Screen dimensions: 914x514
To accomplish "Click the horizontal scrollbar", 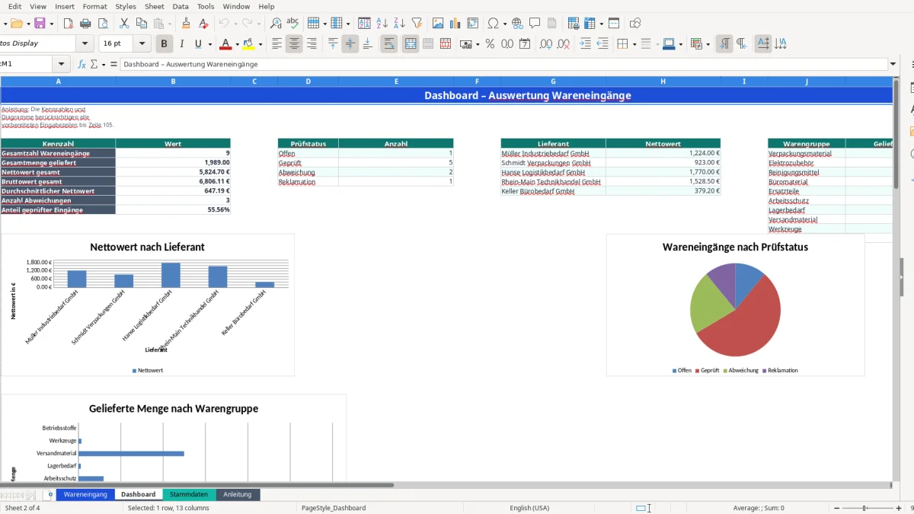I will 198,484.
